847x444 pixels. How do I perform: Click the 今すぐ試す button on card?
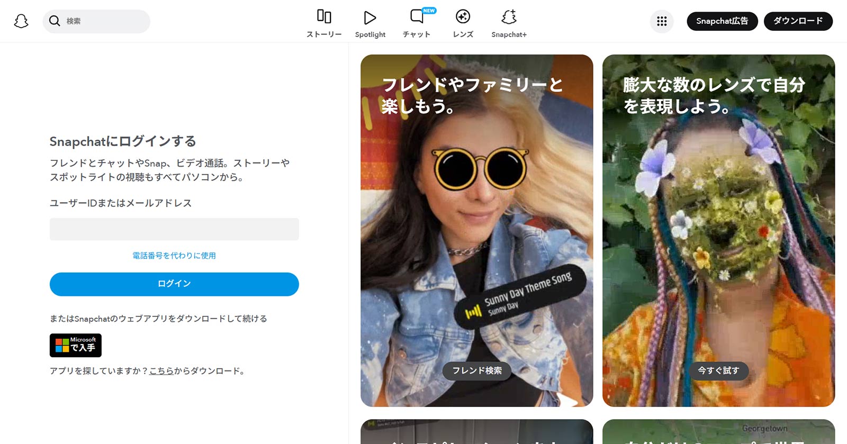pos(718,370)
